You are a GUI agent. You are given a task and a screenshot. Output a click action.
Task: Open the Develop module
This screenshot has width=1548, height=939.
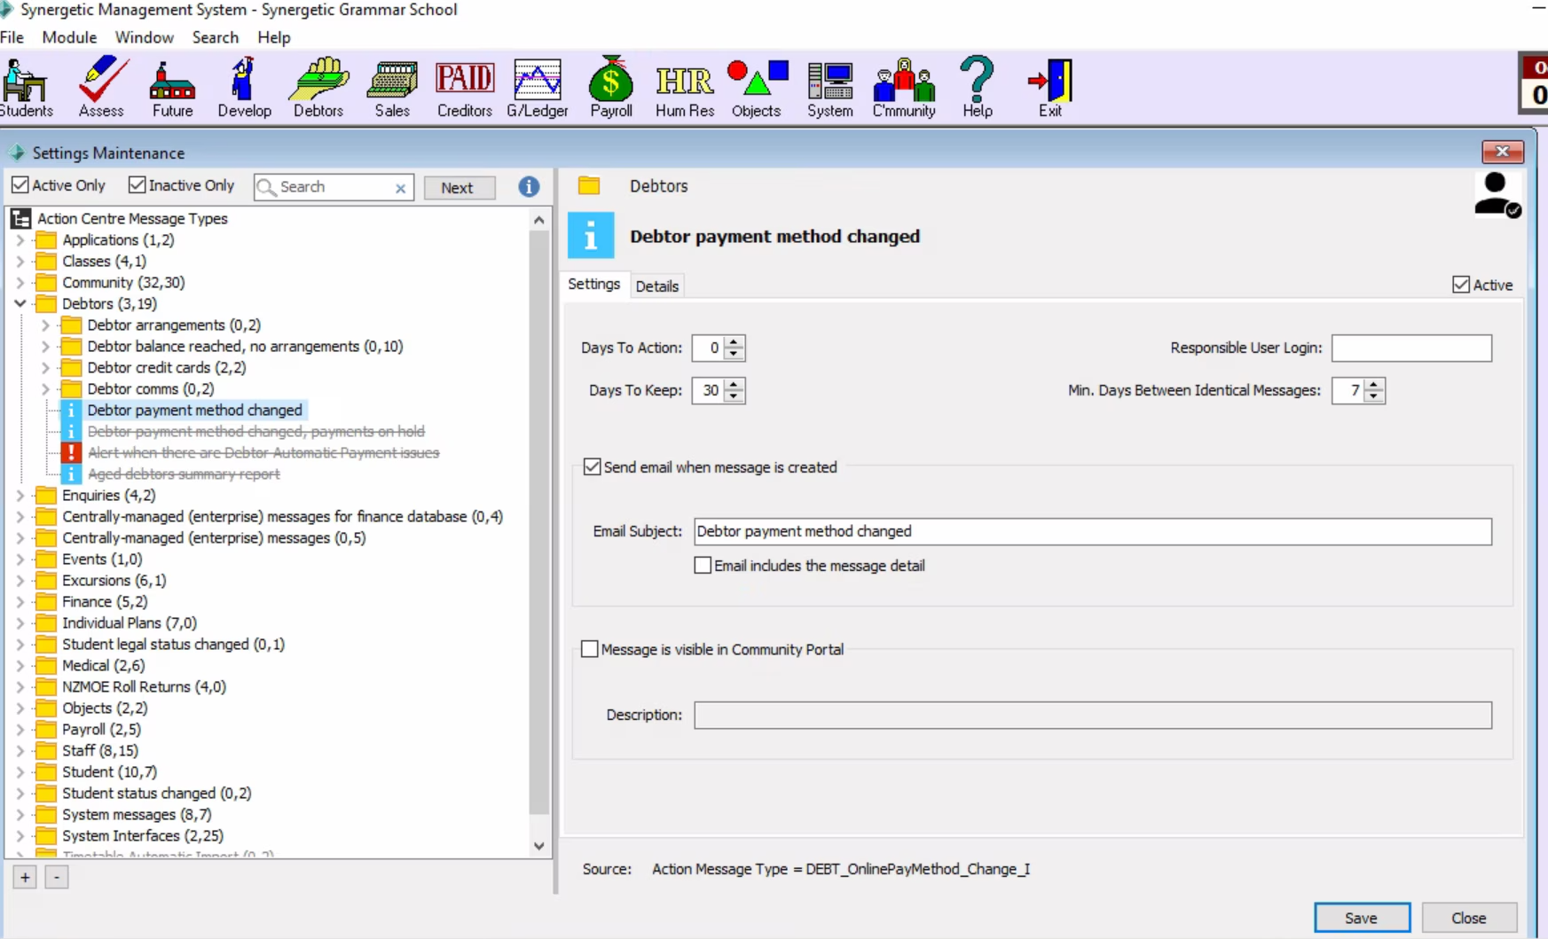(244, 87)
